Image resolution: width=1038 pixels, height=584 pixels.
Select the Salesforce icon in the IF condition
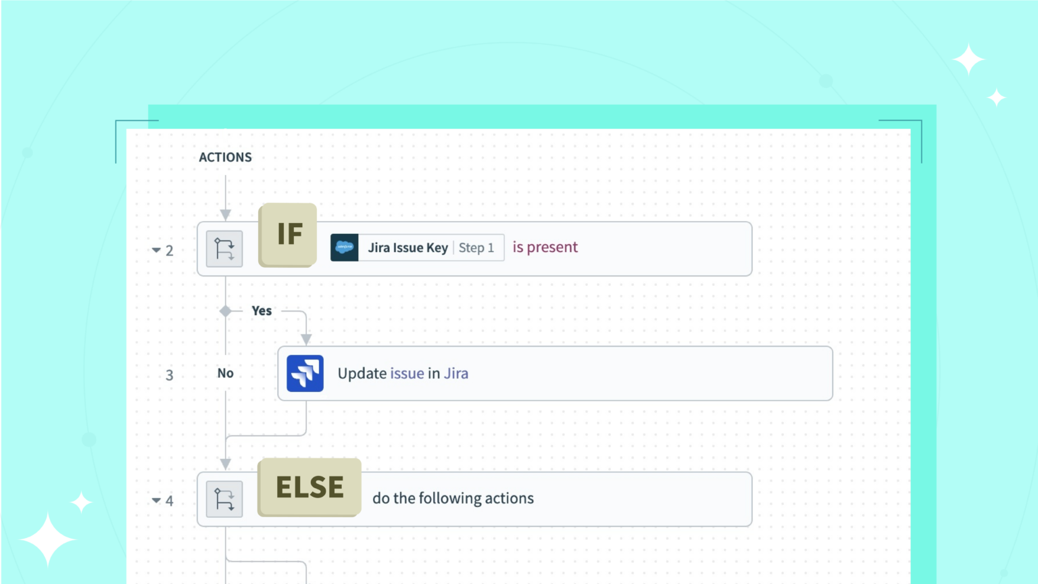tap(345, 247)
